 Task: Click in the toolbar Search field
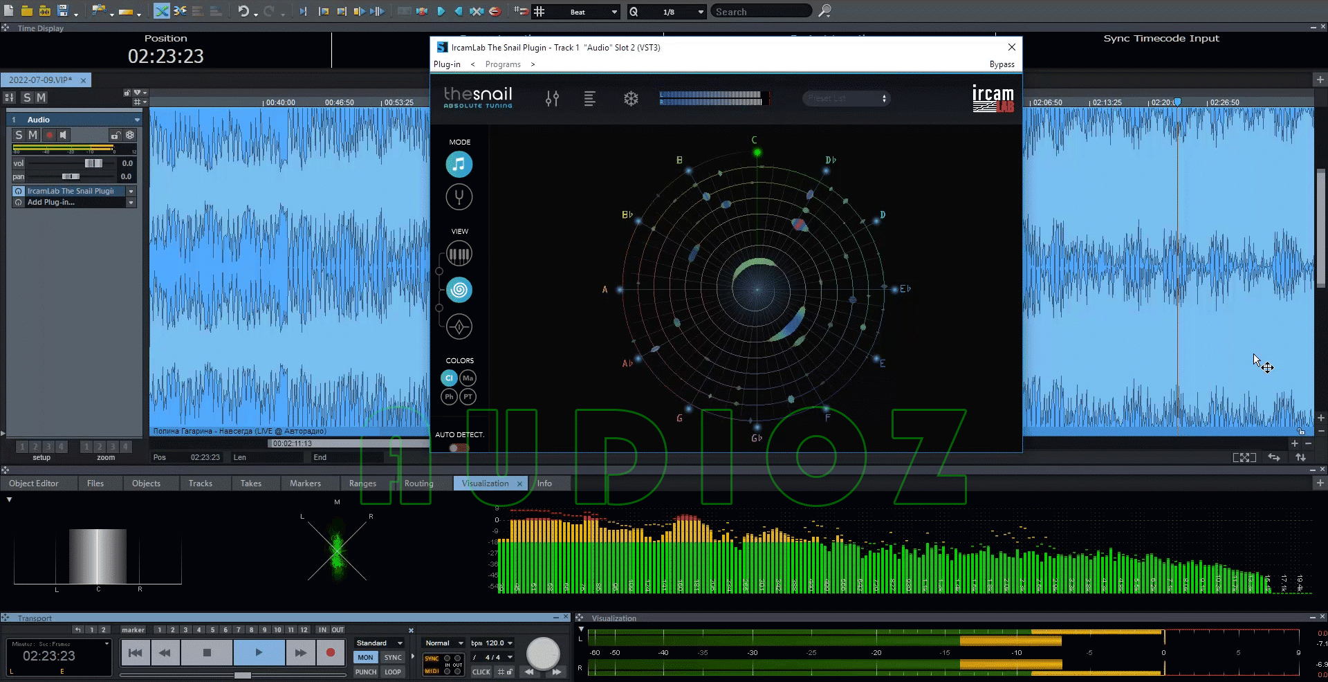(762, 12)
